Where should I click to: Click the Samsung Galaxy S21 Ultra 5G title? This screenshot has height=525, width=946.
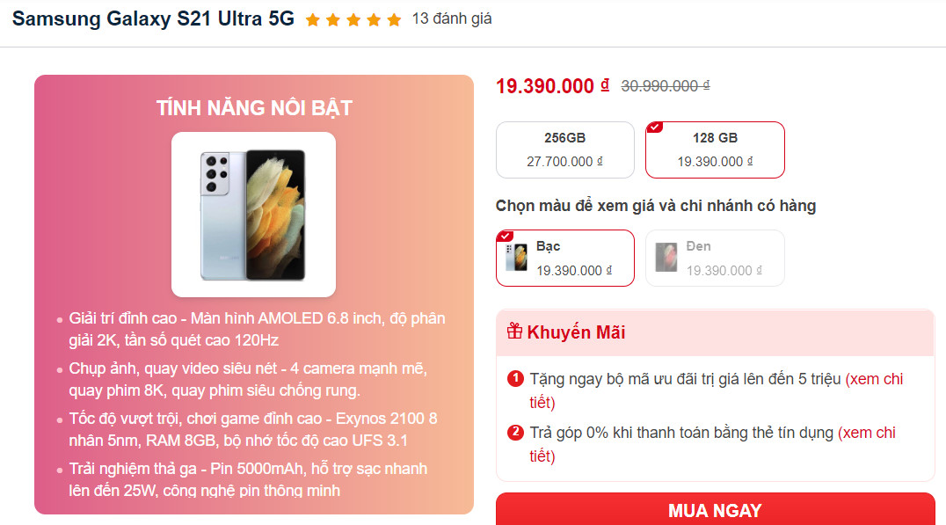point(153,18)
